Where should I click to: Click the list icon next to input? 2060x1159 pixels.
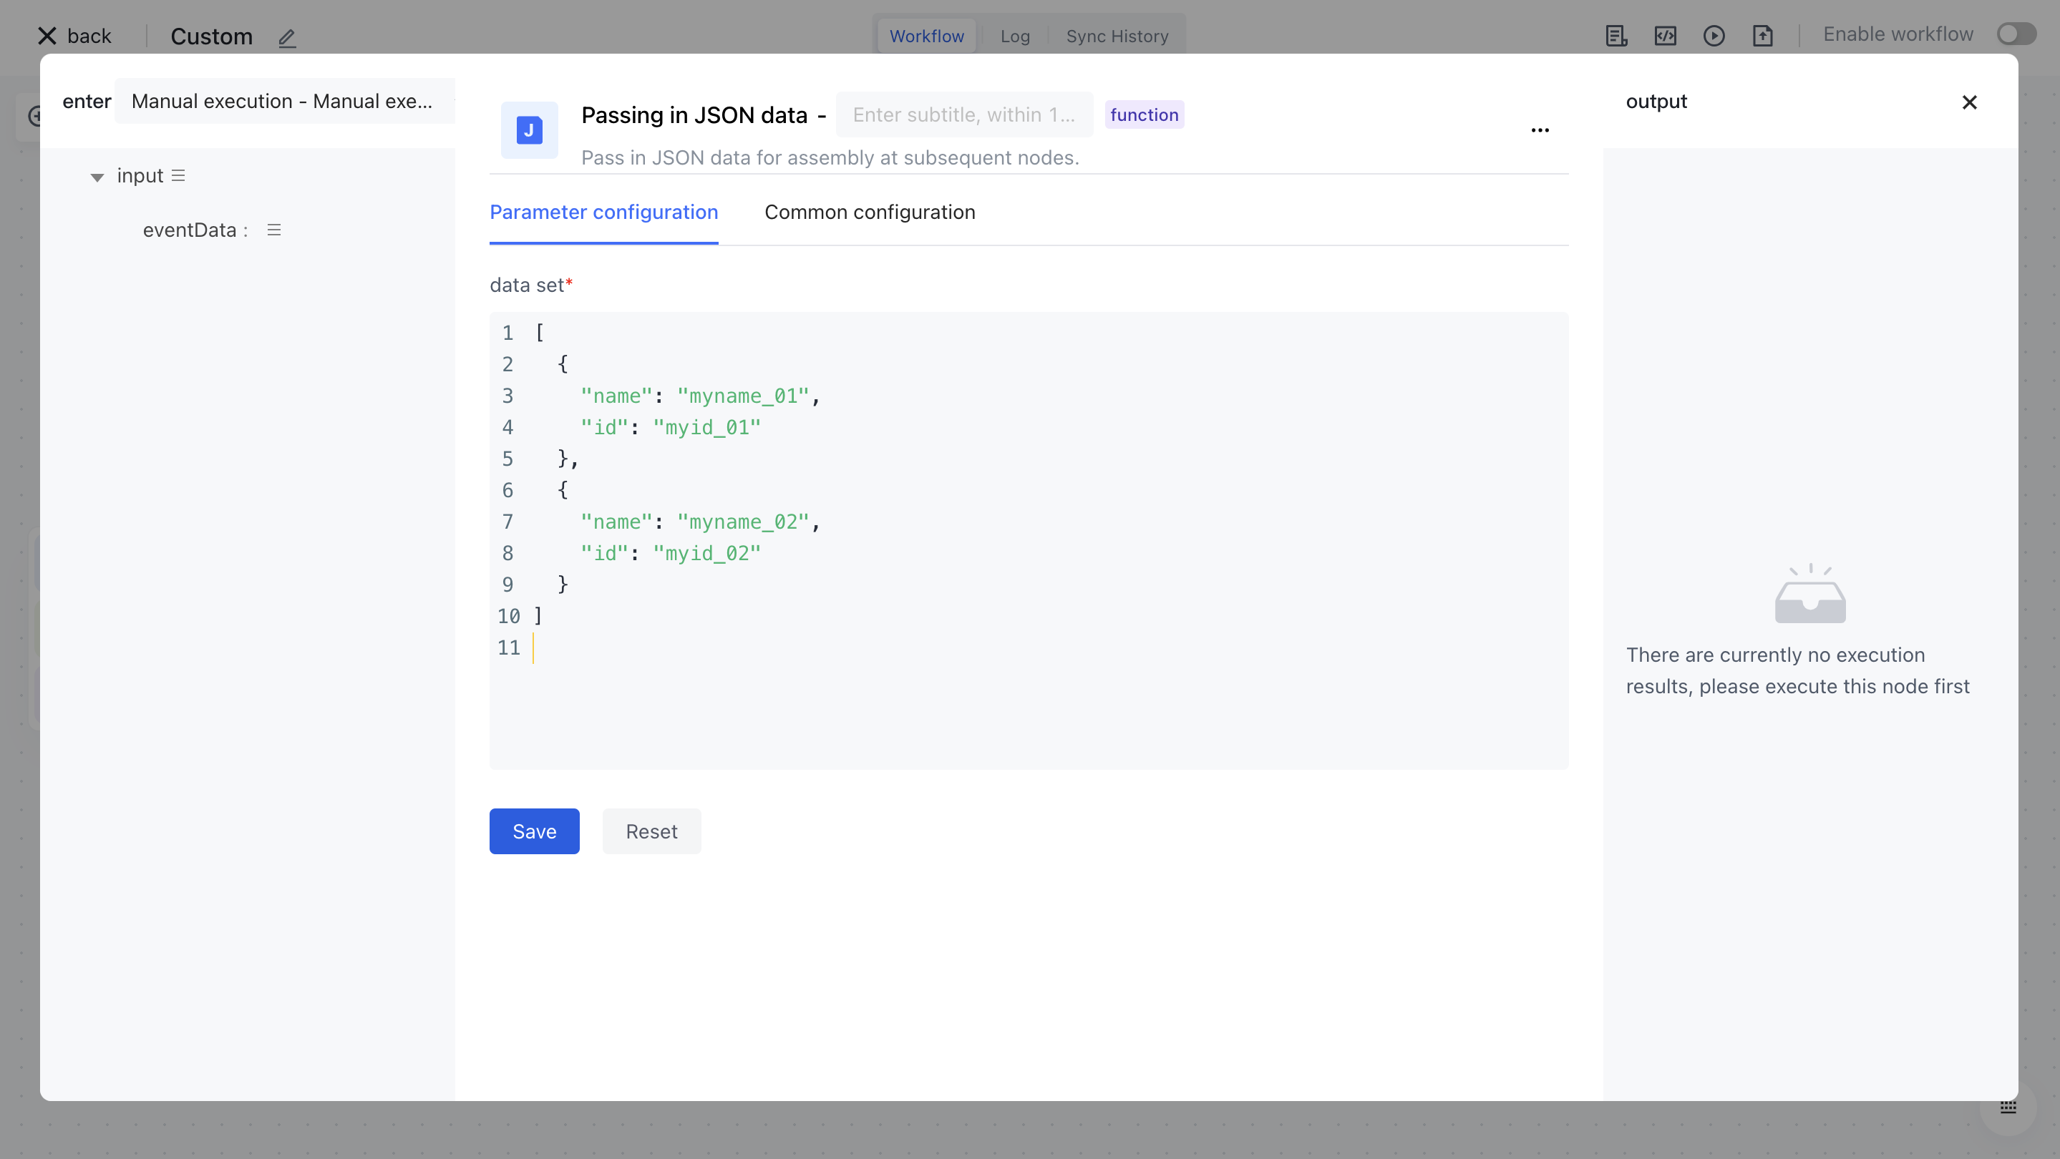[178, 175]
